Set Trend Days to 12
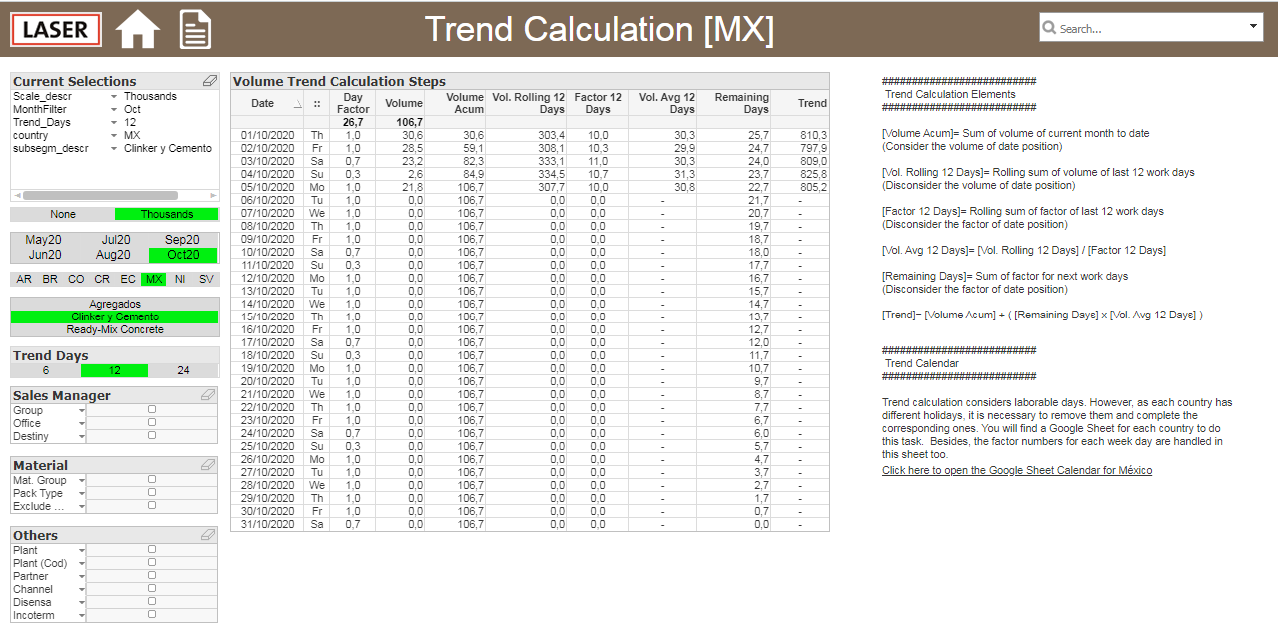 115,370
